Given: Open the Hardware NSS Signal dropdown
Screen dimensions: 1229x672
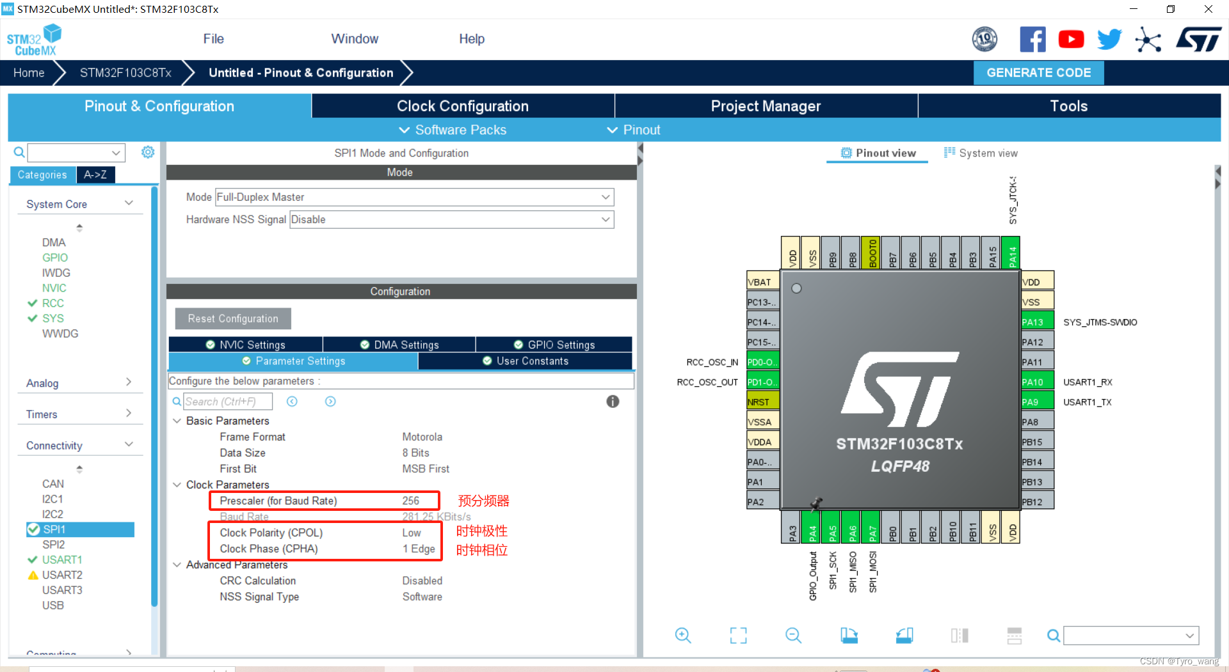Looking at the screenshot, I should coord(452,219).
